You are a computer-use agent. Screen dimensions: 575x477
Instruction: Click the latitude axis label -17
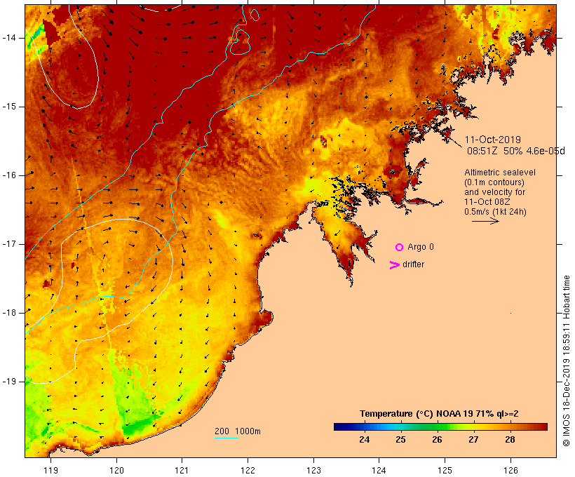9,244
